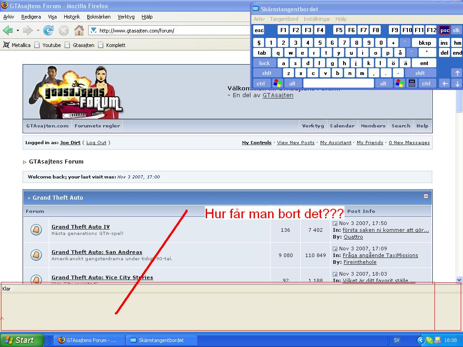Open the Back button history dropdown arrow
The image size is (463, 347).
click(x=18, y=30)
